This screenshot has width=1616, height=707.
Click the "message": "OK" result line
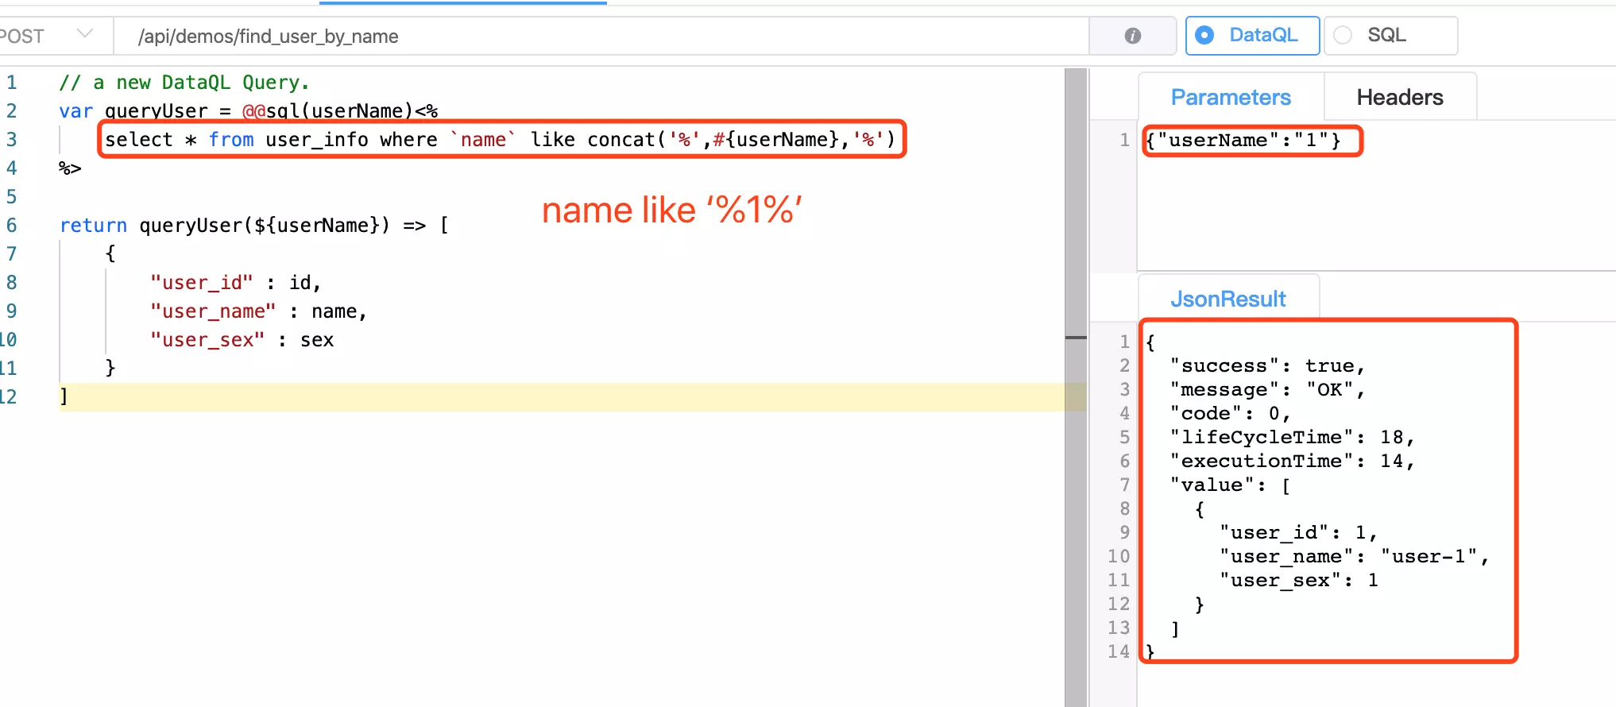pyautogui.click(x=1267, y=389)
